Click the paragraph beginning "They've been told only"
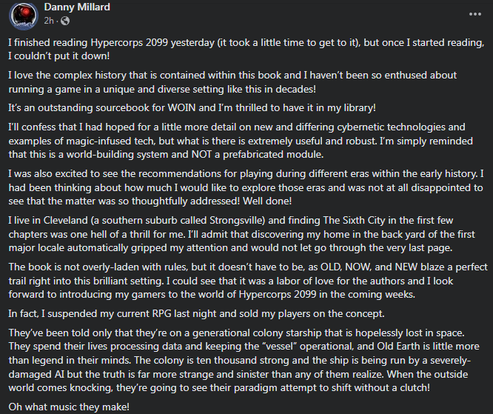The width and height of the screenshot is (493, 414). 244,360
